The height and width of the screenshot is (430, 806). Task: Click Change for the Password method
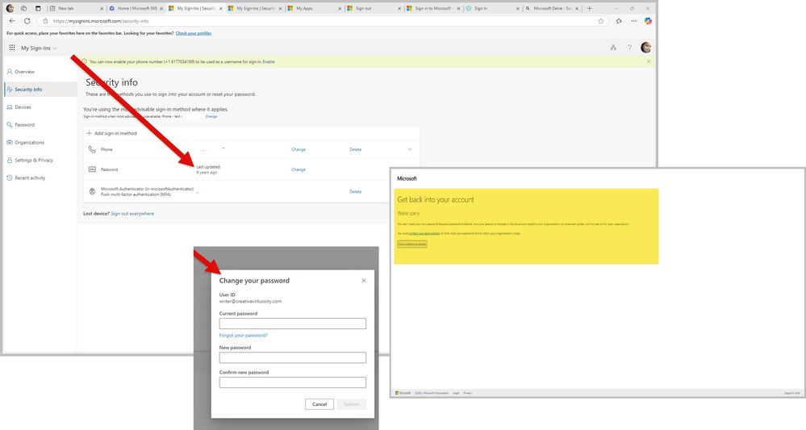(299, 169)
